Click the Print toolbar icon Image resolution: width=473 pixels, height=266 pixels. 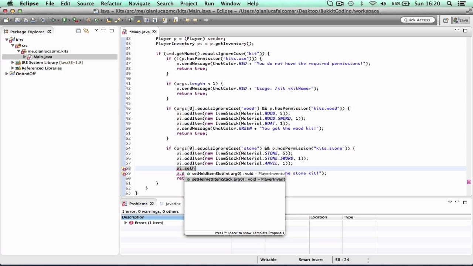pyautogui.click(x=33, y=20)
